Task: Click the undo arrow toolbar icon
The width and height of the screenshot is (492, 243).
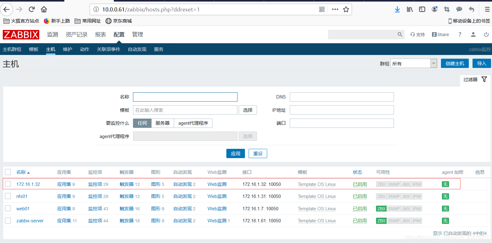Action: (472, 9)
